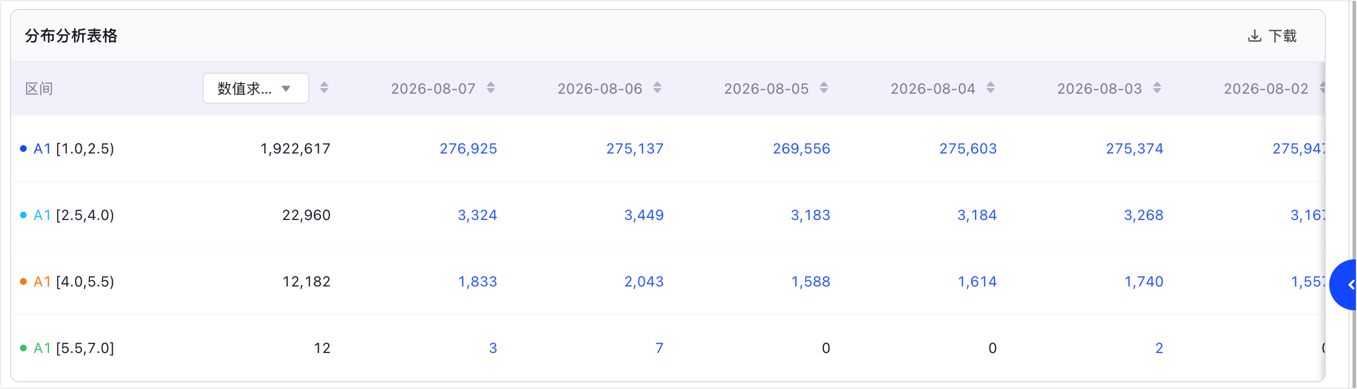The height and width of the screenshot is (389, 1357).
Task: Open the 1,833 value
Action: click(x=477, y=281)
